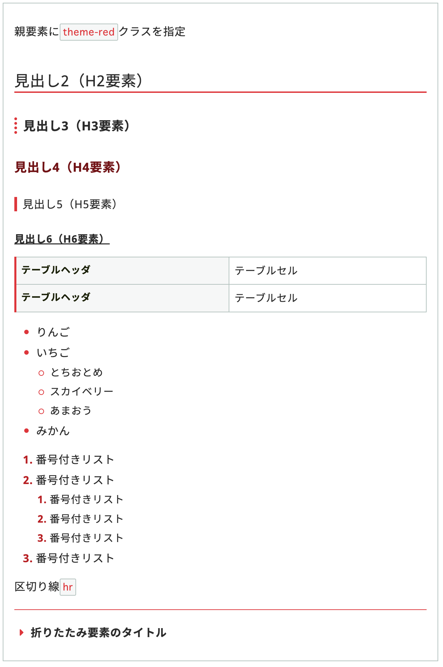
Task: Click the theme-red code label
Action: click(x=89, y=32)
